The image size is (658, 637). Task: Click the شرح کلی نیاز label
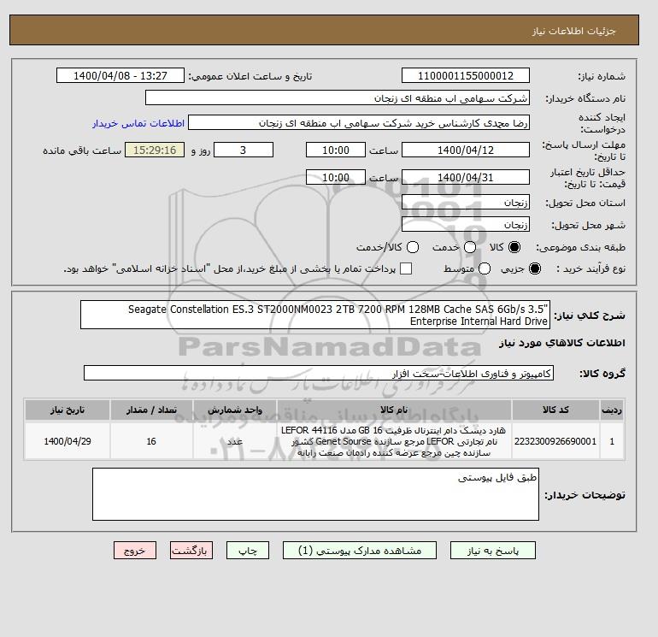pos(590,316)
